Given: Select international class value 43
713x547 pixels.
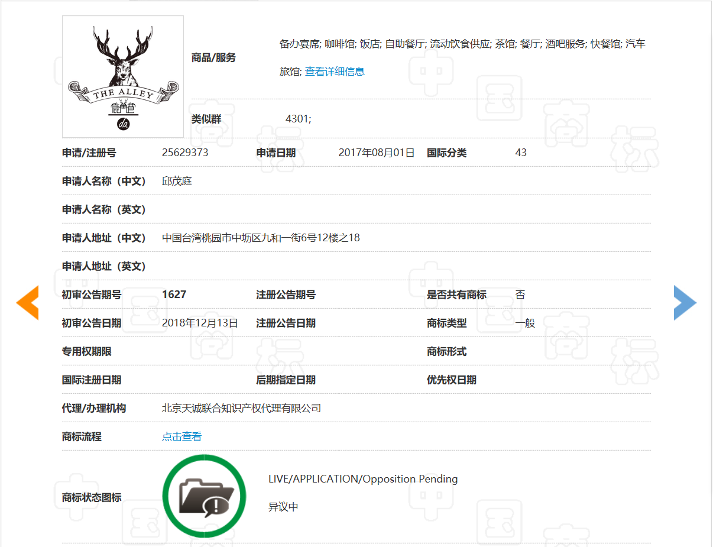Looking at the screenshot, I should [521, 153].
